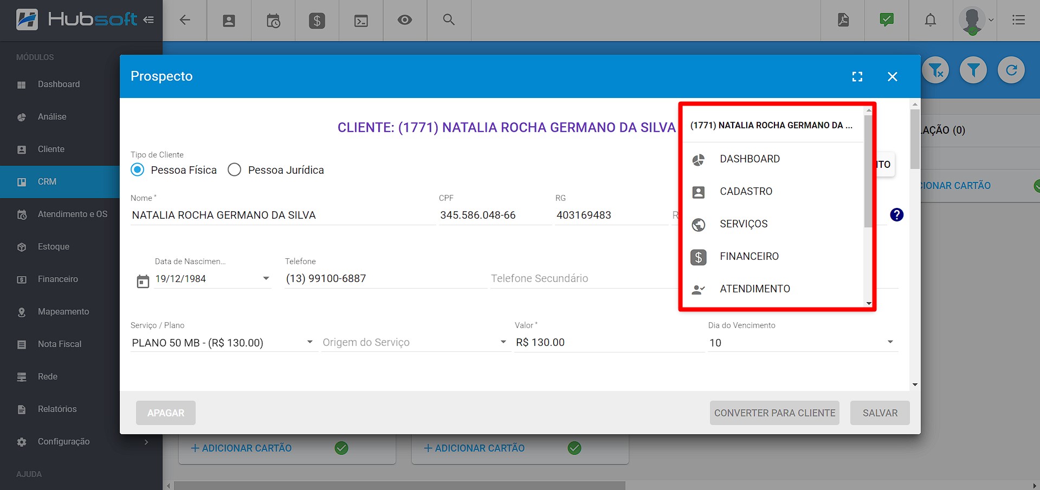Click the back arrow in top toolbar
Image resolution: width=1040 pixels, height=490 pixels.
point(185,20)
